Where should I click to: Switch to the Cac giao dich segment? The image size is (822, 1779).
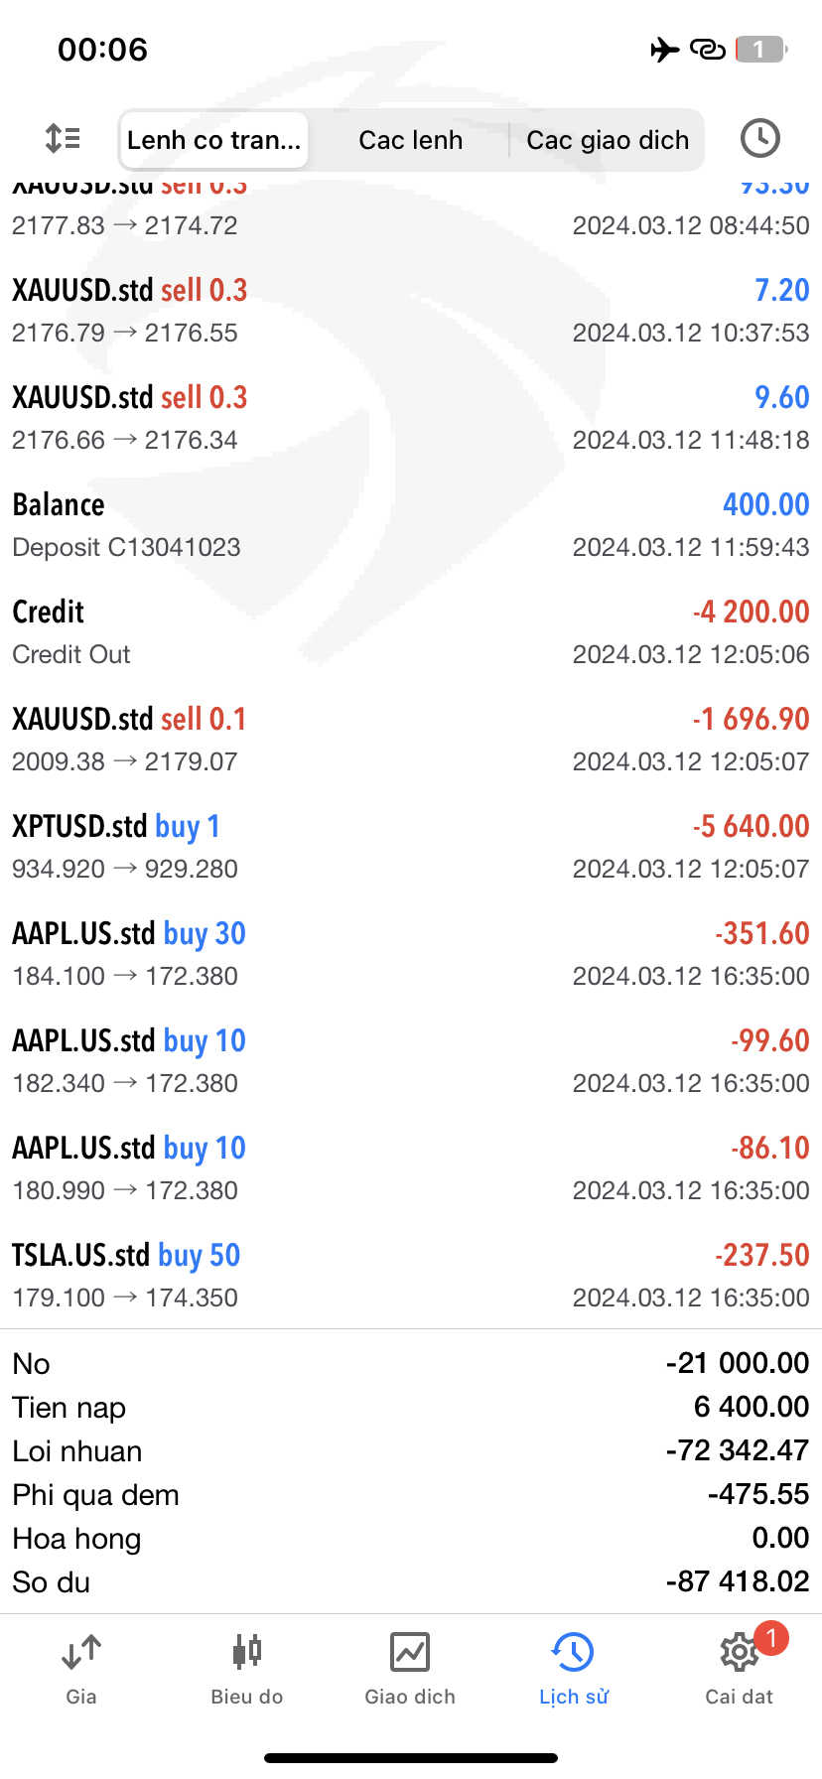point(607,140)
